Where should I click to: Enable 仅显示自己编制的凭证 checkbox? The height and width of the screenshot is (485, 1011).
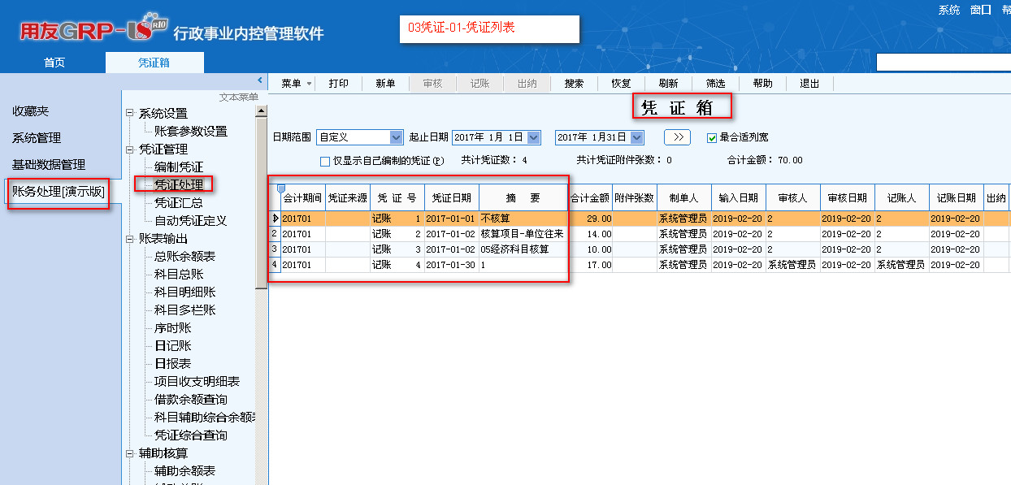(325, 161)
